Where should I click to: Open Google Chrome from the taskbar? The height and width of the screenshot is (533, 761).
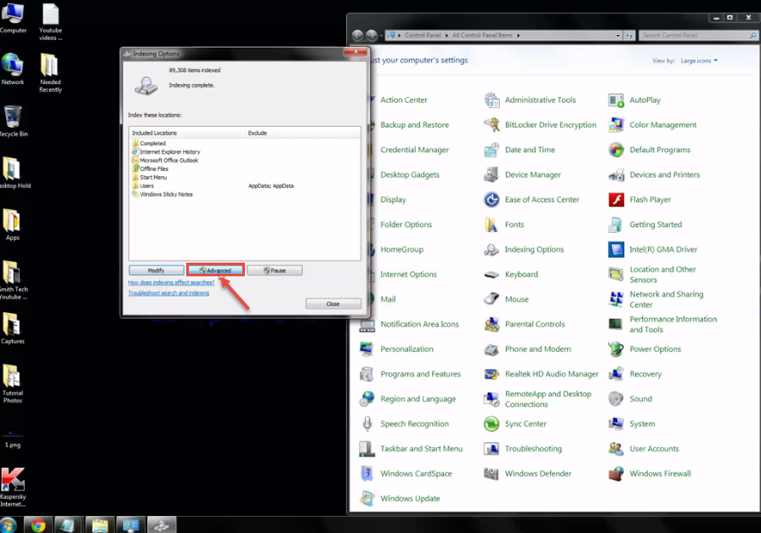tap(38, 525)
